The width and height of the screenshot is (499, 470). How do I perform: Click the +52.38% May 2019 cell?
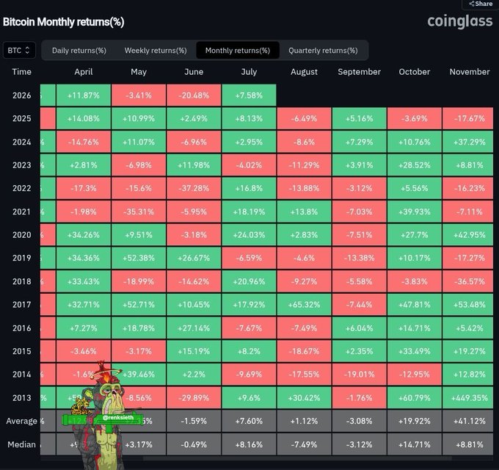pyautogui.click(x=139, y=258)
